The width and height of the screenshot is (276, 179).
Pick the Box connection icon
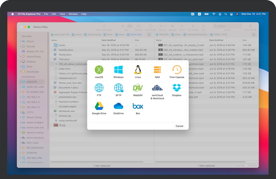point(138,106)
